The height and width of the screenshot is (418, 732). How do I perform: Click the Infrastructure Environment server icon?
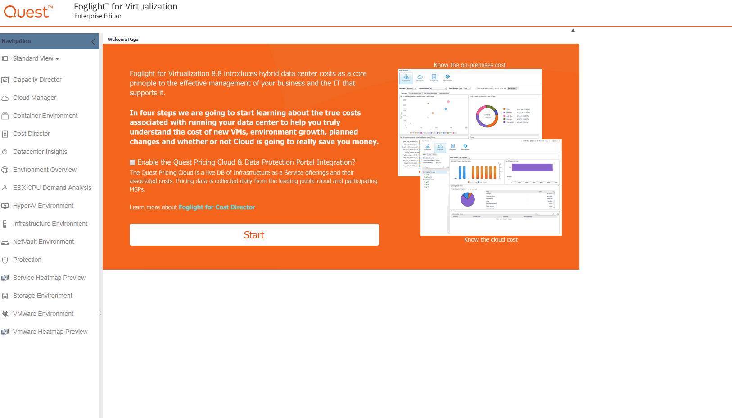tap(5, 224)
